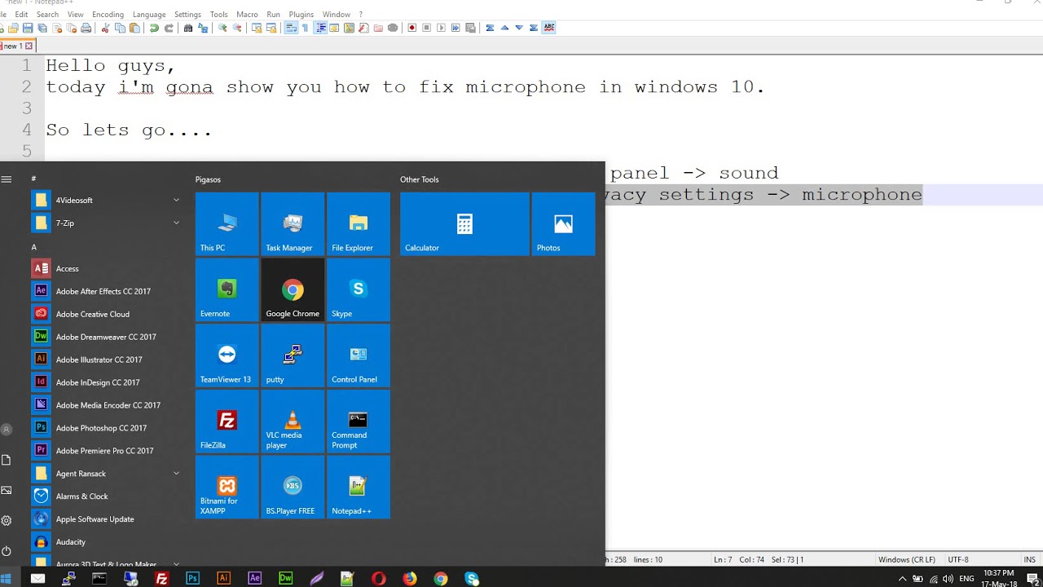Click the Pigasos tile group header
The height and width of the screenshot is (587, 1043).
[208, 179]
